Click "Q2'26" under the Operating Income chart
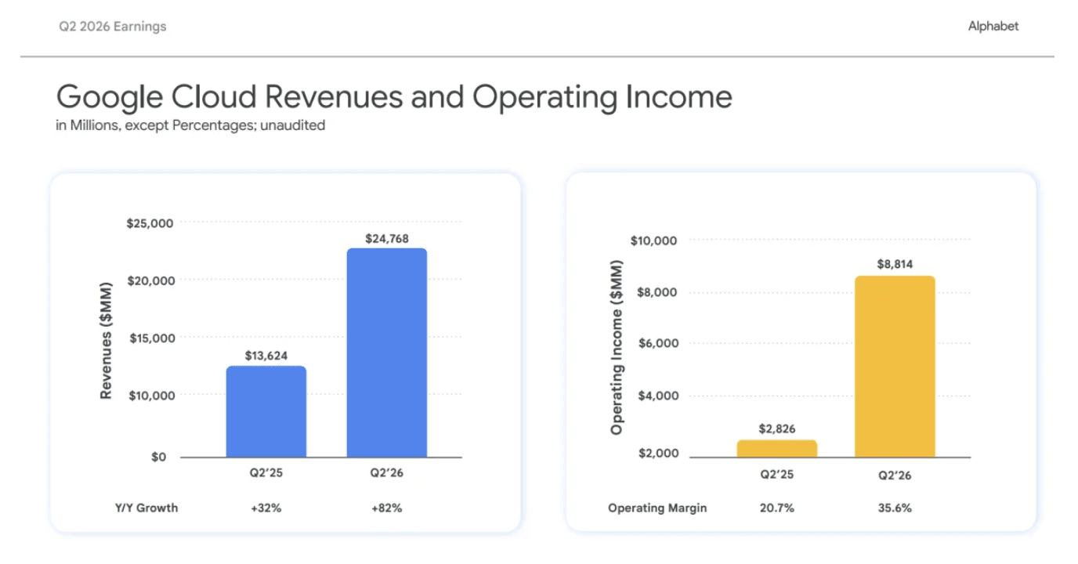Screen dimensions: 1078x564 click(x=895, y=475)
